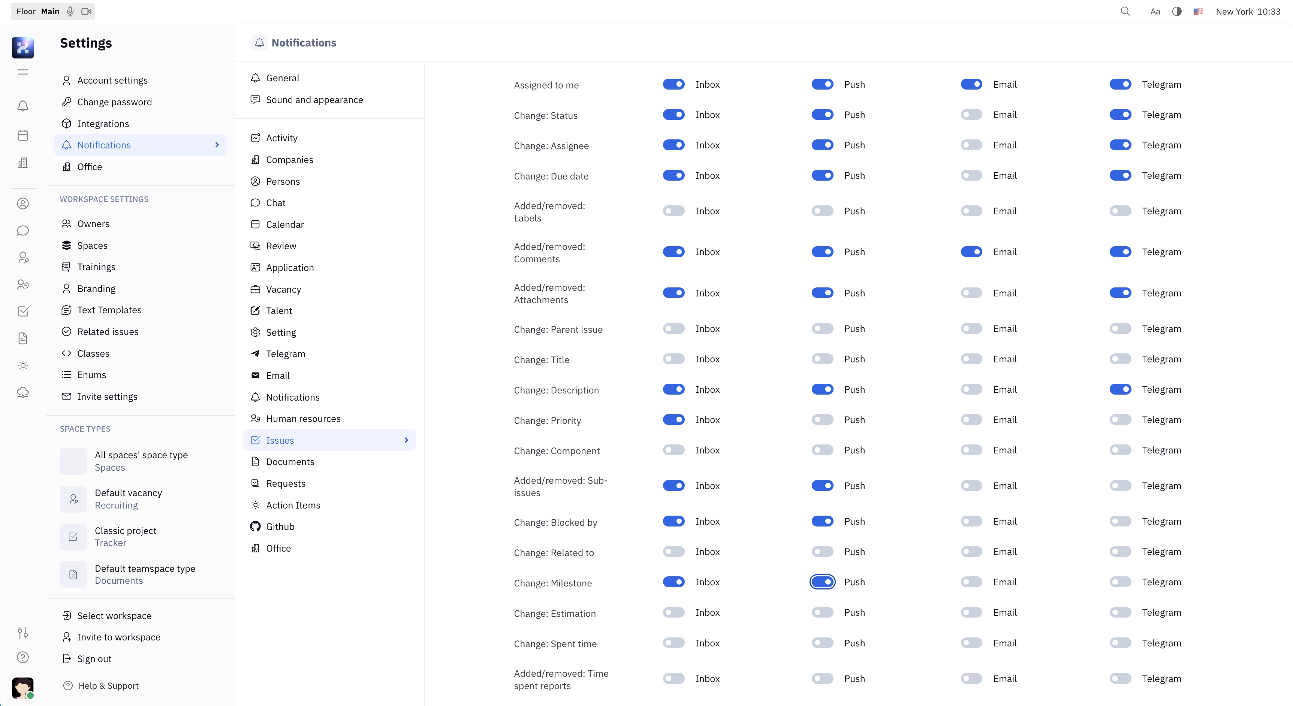Disable Push notifications for Assigned to me
Viewport: 1293px width, 706px height.
point(823,84)
